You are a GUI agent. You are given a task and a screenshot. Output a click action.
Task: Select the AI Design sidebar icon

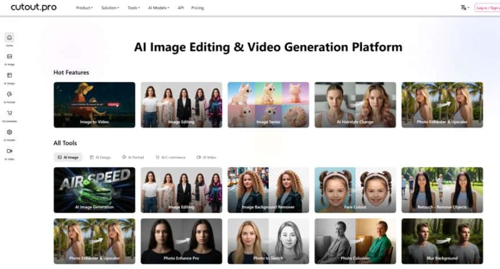[x=9, y=76]
